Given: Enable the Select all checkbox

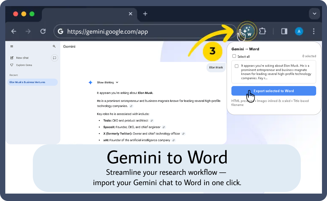Looking at the screenshot, I should pyautogui.click(x=234, y=56).
